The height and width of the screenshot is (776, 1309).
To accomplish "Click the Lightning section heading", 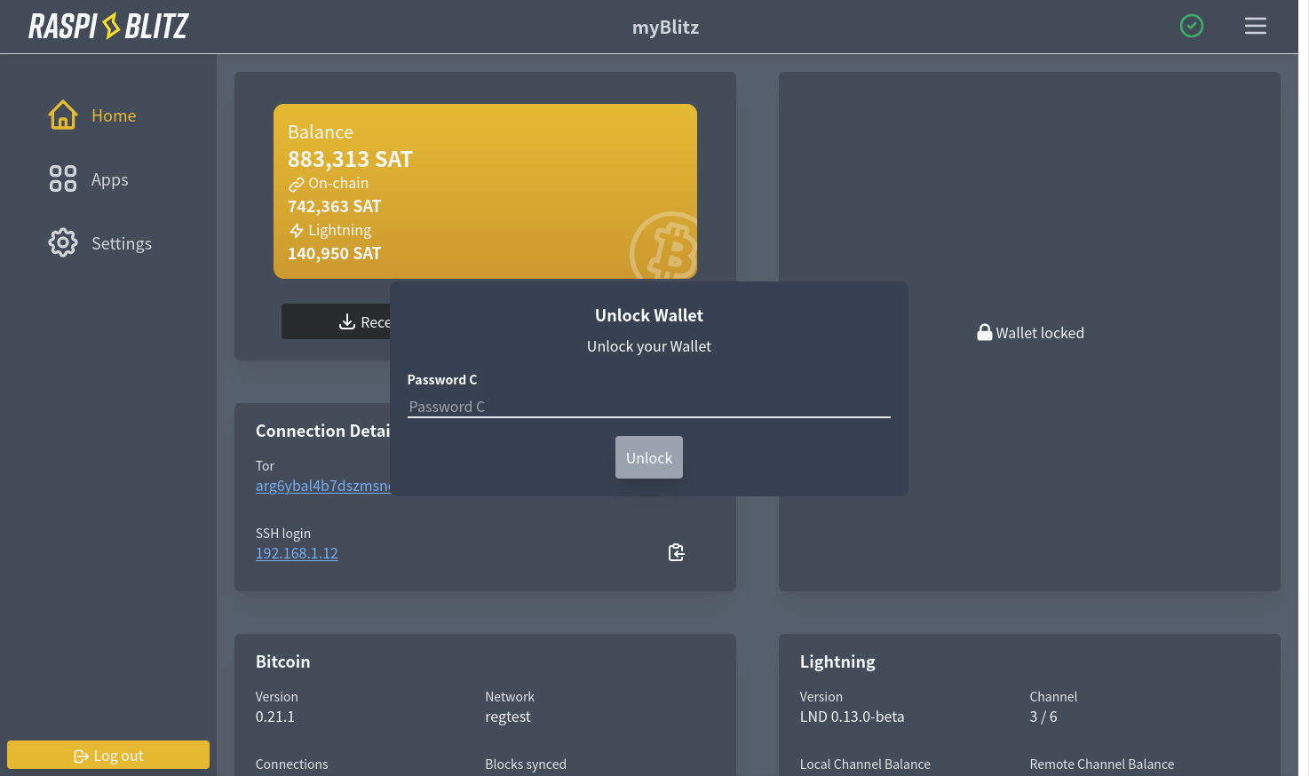I will [x=837, y=661].
